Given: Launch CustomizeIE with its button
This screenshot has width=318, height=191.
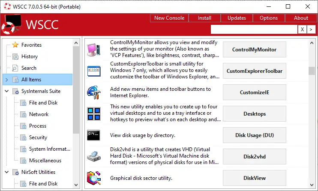Looking at the screenshot, I should pos(254,93).
